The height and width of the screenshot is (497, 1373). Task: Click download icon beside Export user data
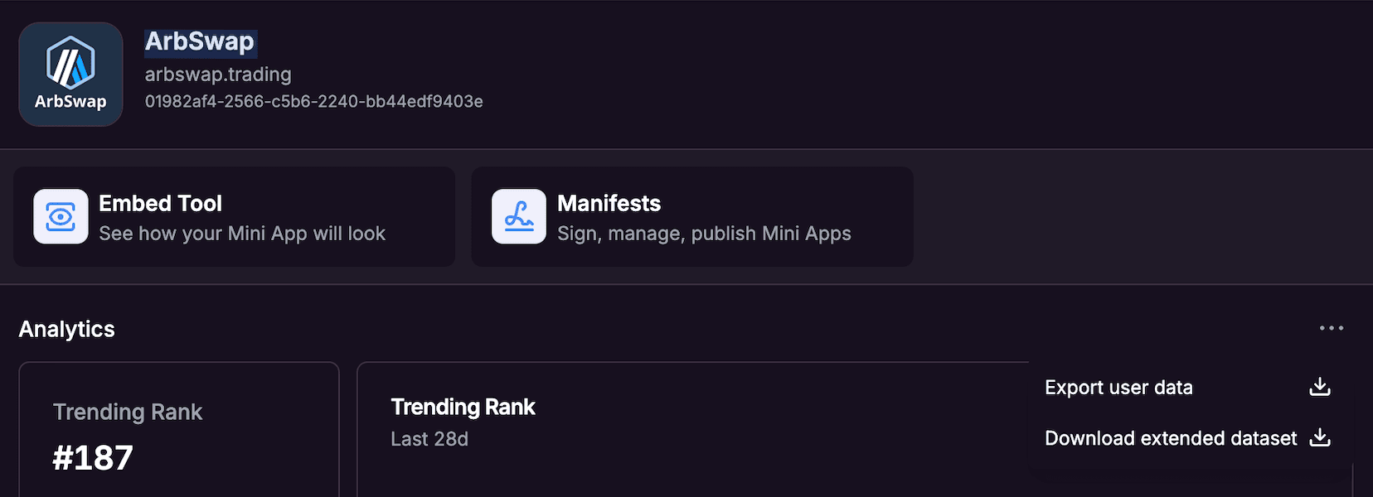(1320, 387)
